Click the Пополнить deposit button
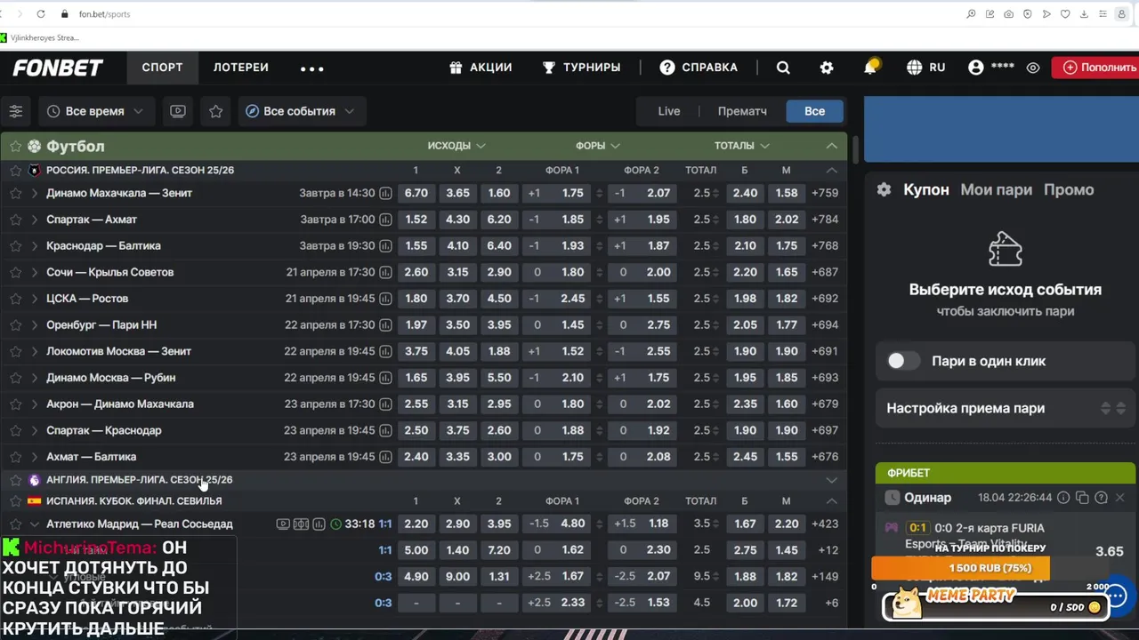Screen dimensions: 1139x640 click(1095, 68)
